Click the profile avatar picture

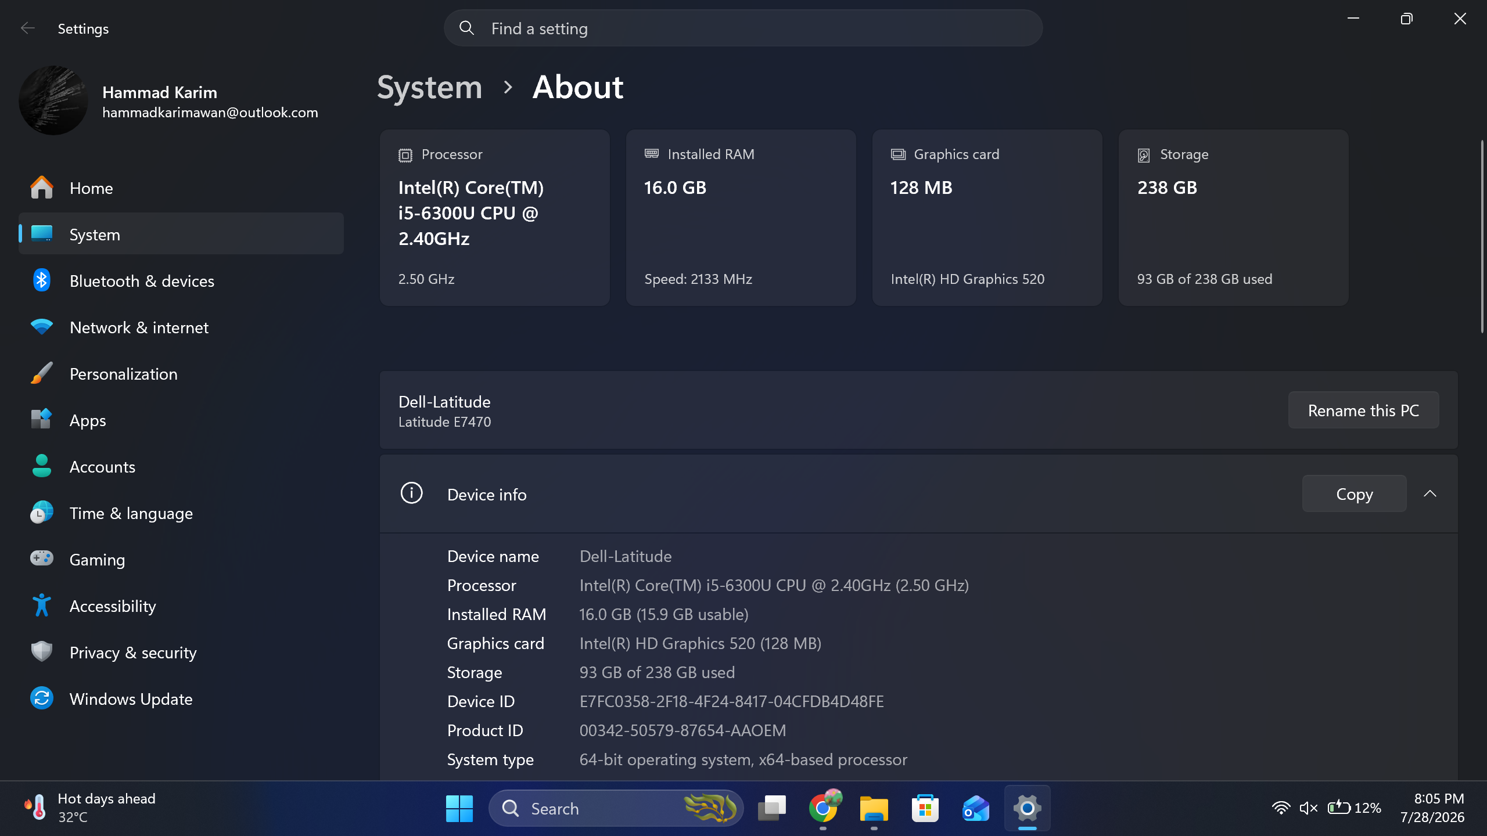click(x=53, y=100)
